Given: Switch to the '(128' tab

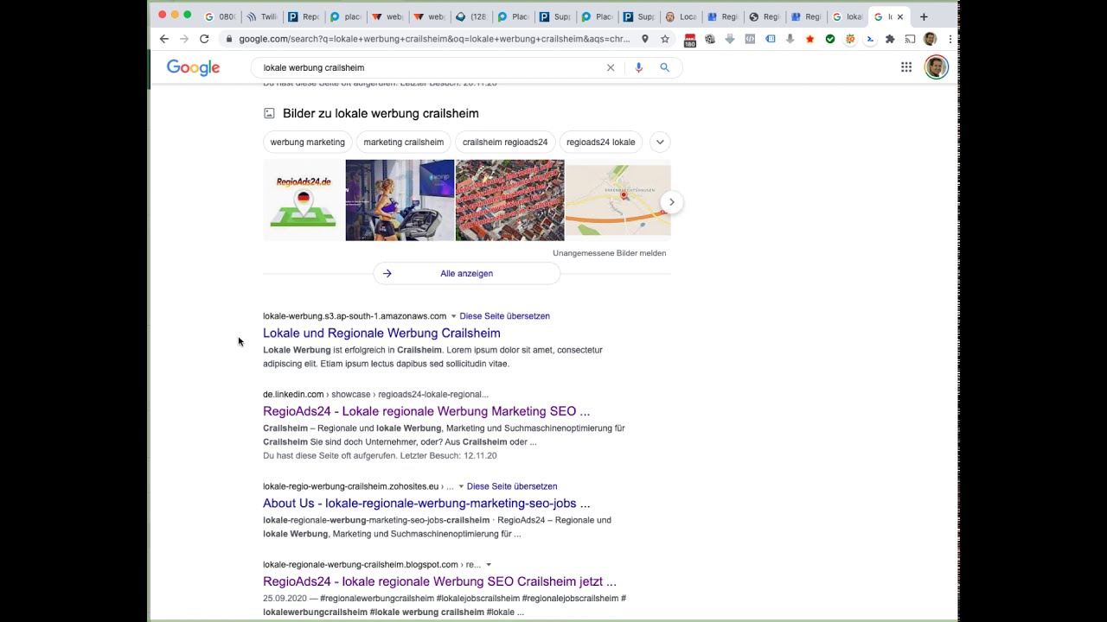Looking at the screenshot, I should [470, 16].
